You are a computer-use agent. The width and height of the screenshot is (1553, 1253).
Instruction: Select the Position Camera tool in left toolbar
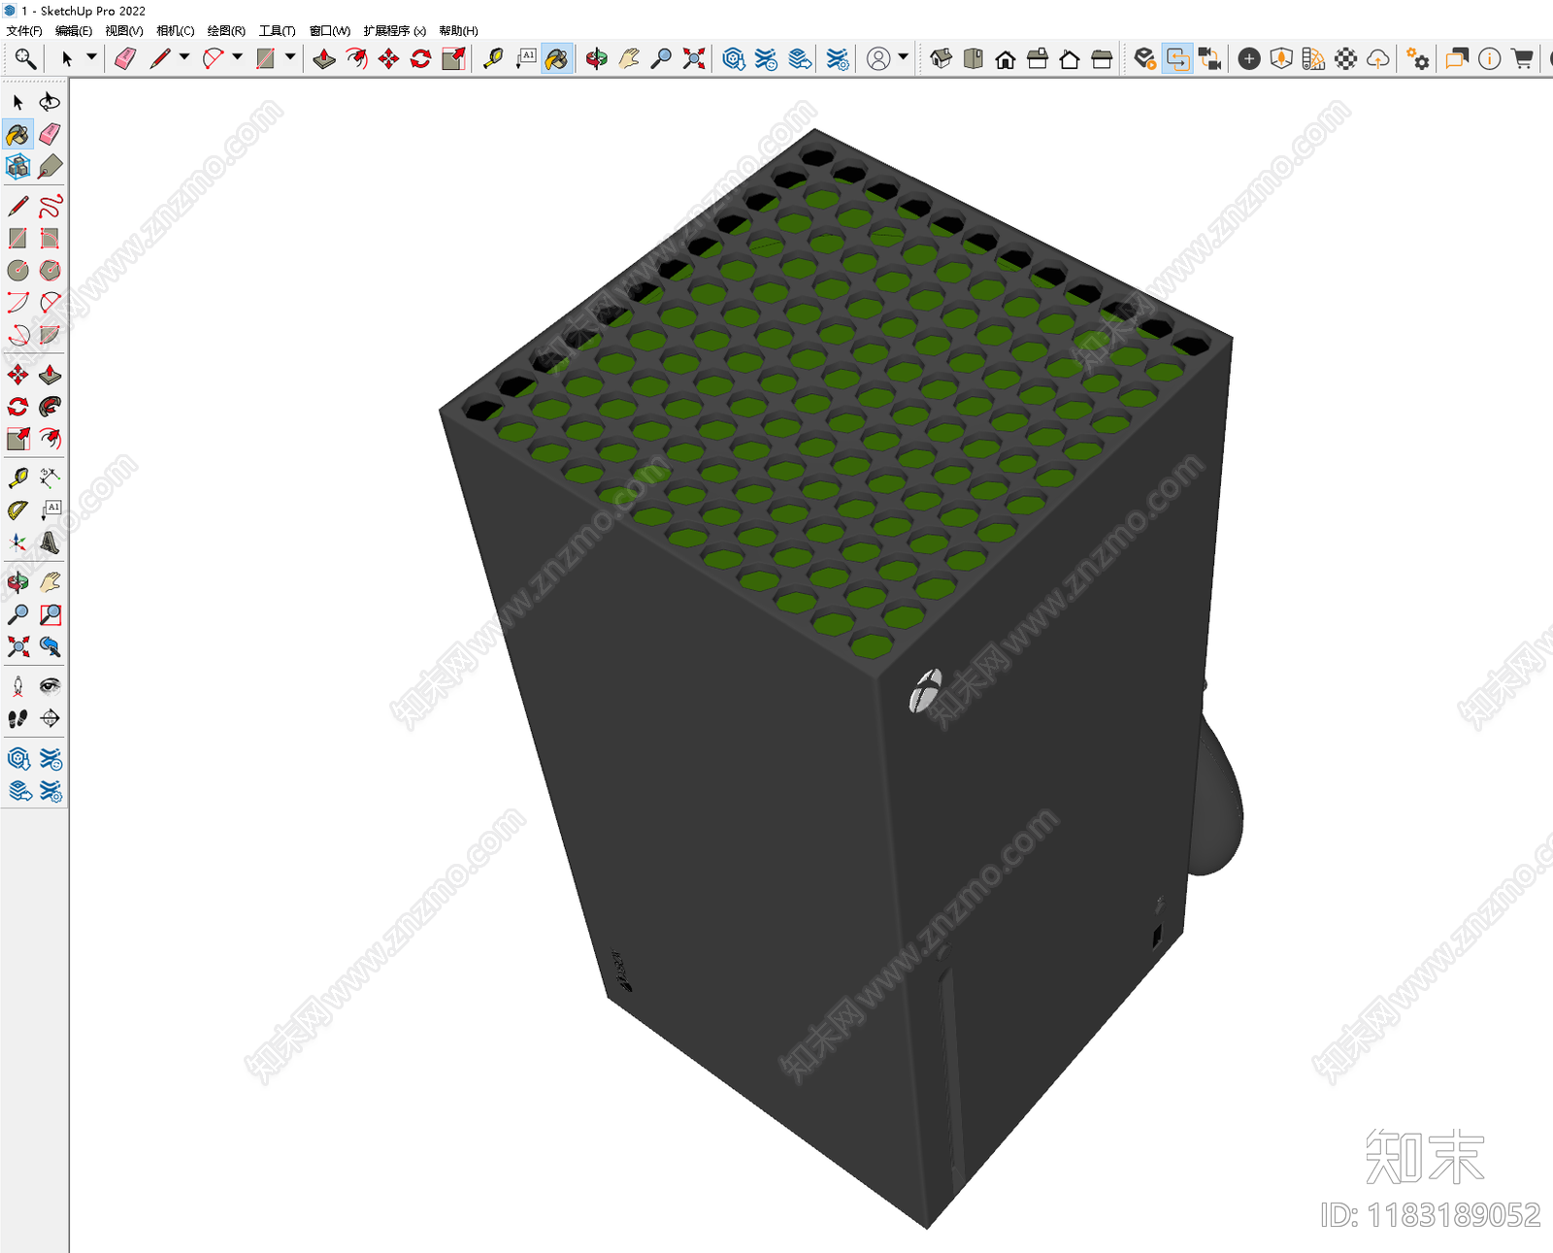coord(17,686)
